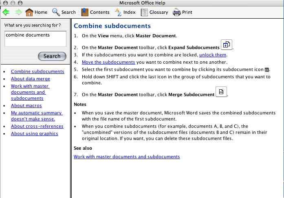Screen dimensions: 284x198
Task: Click the Glossary toolbar label
Action: point(159,12)
